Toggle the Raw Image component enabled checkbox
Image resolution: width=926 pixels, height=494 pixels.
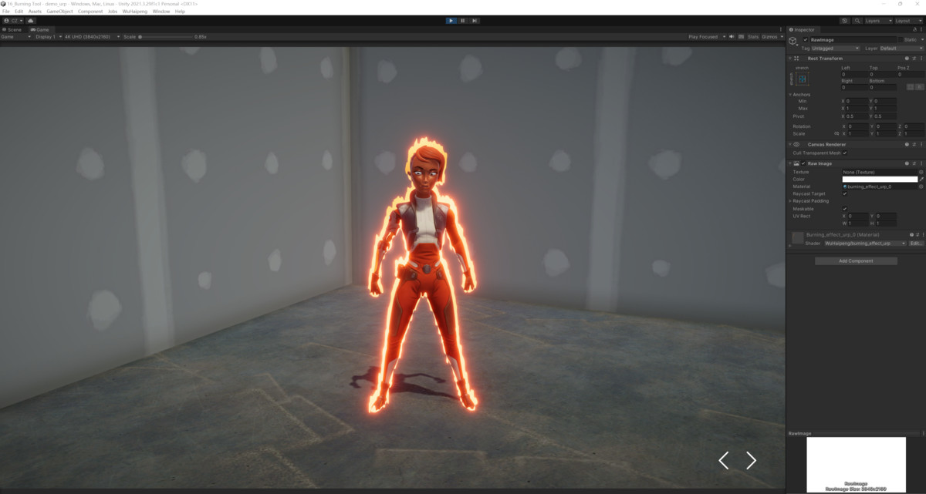point(803,163)
